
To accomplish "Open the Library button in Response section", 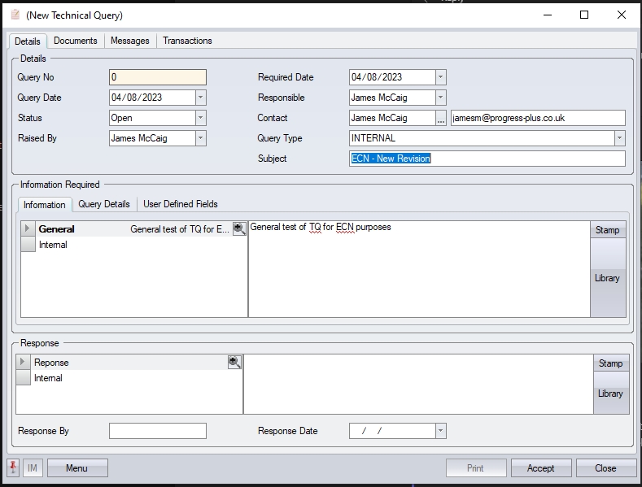I will [610, 394].
